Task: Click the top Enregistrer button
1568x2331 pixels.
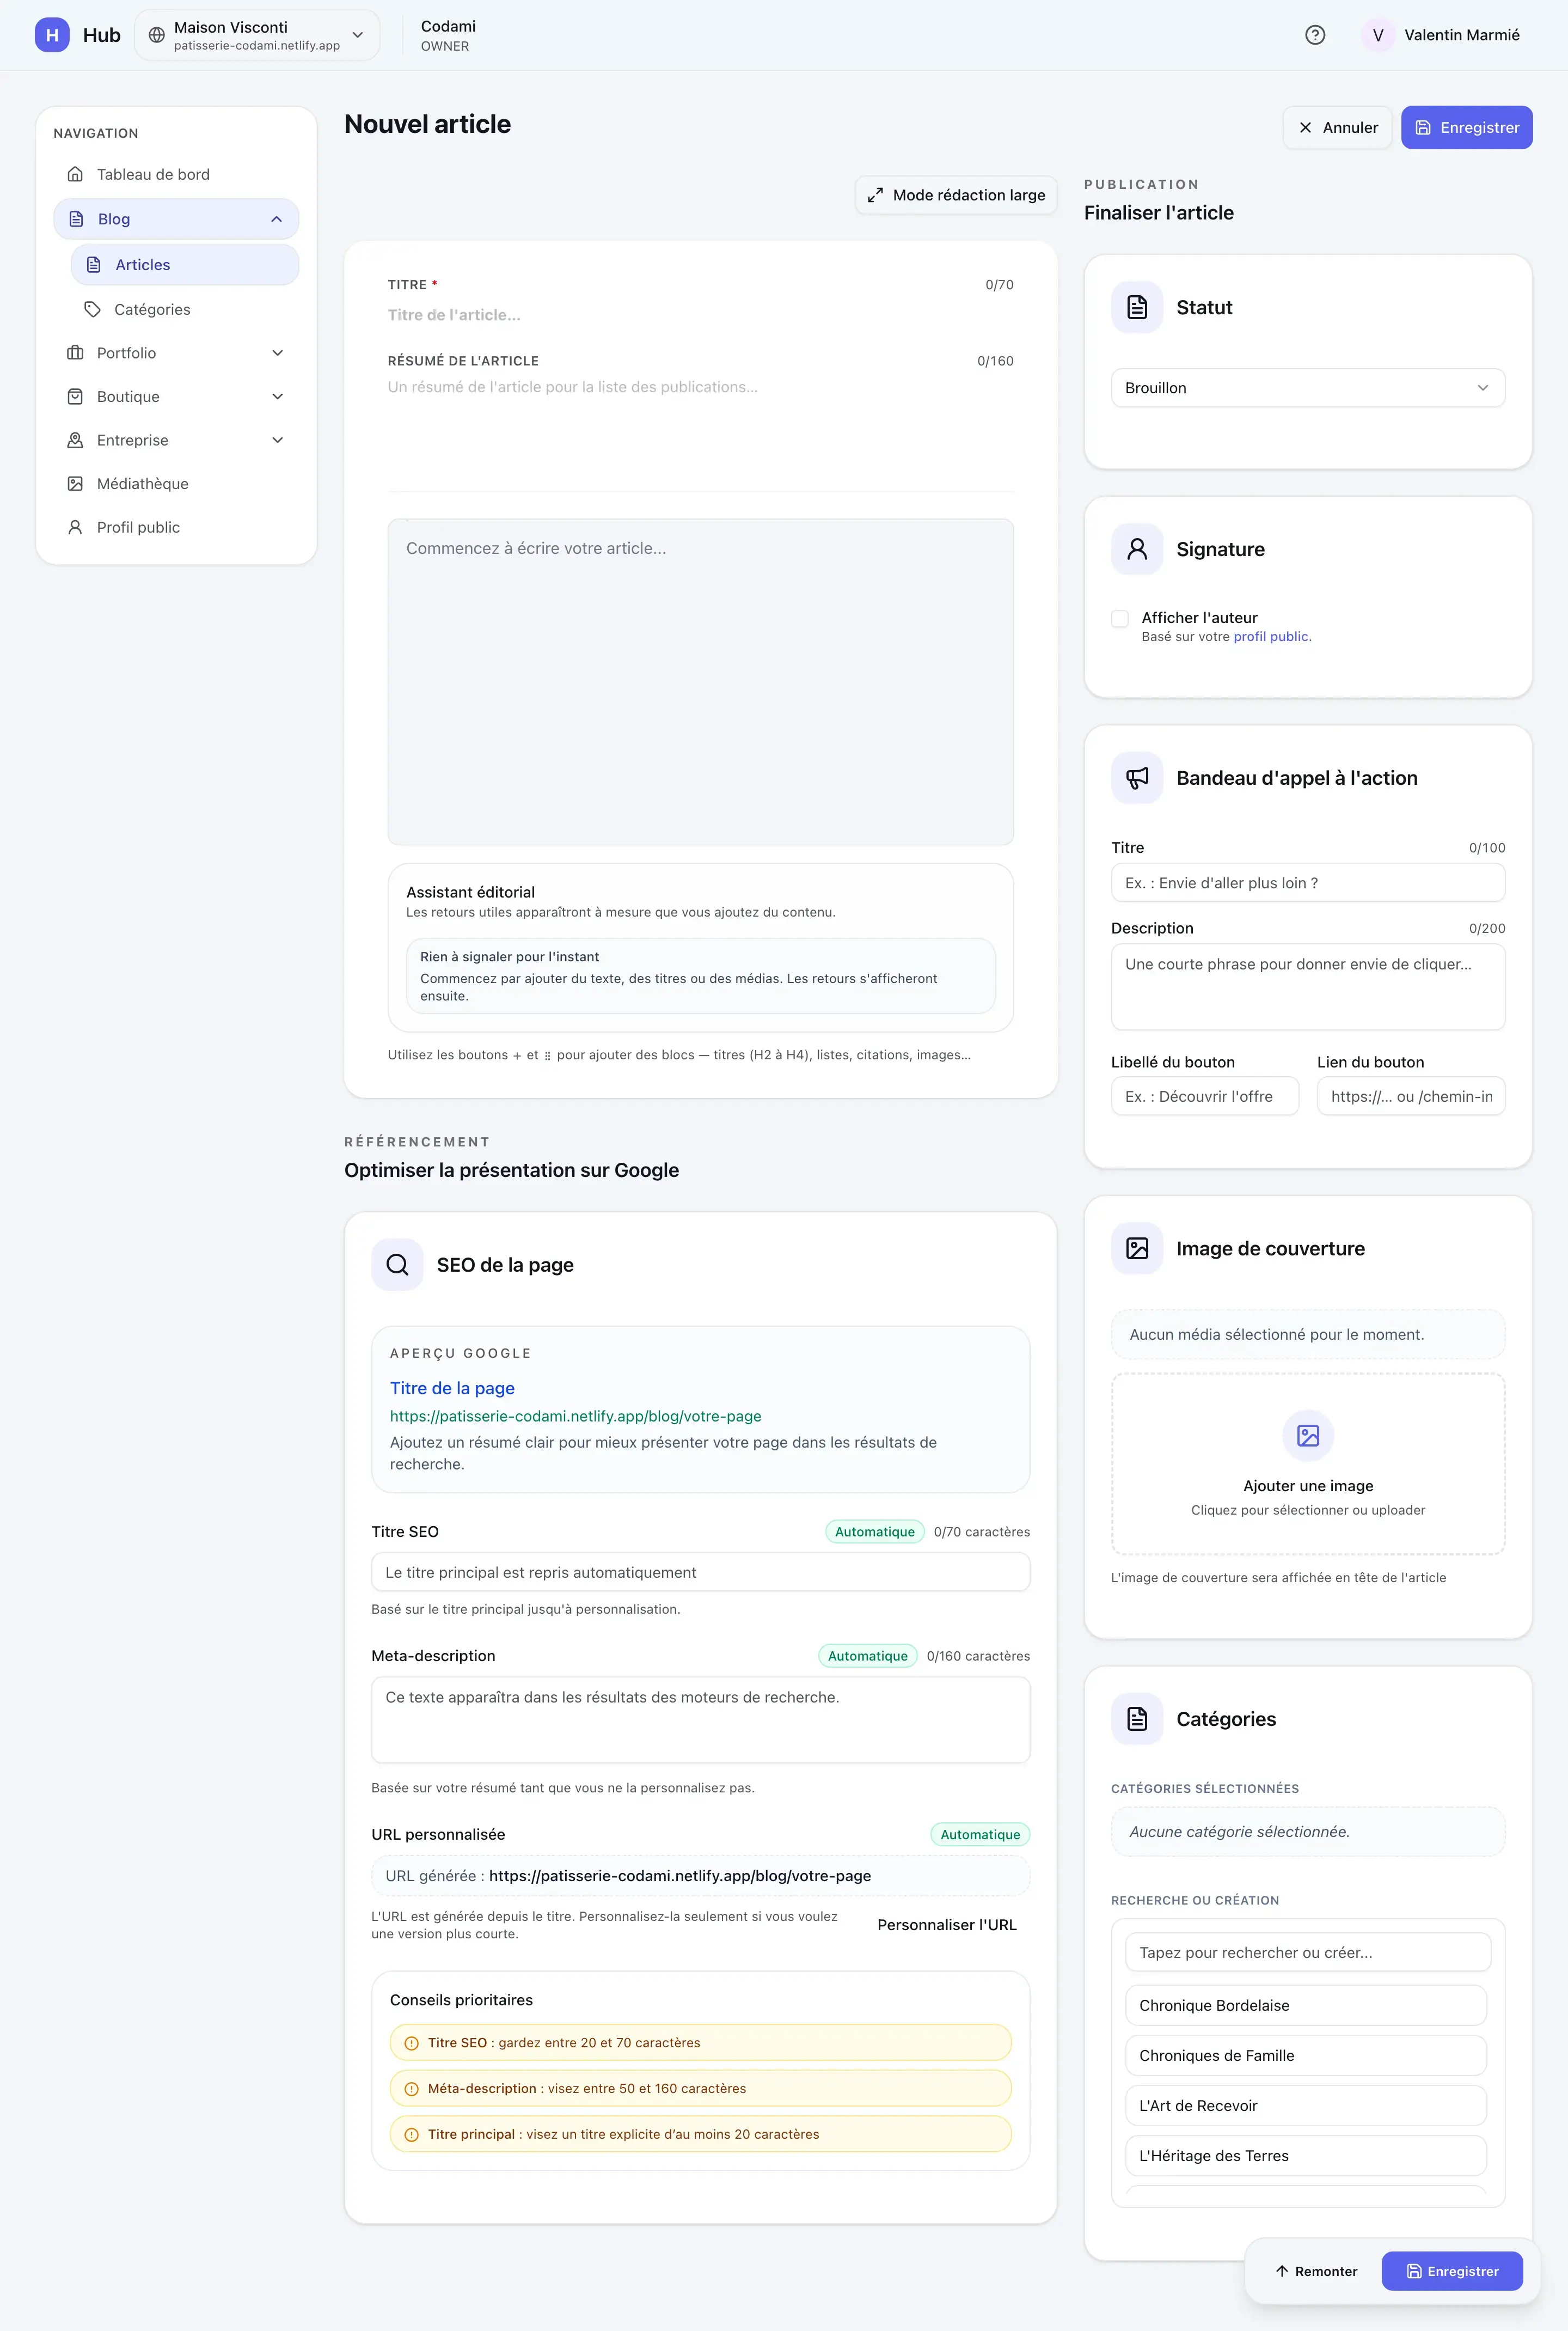Action: point(1466,128)
